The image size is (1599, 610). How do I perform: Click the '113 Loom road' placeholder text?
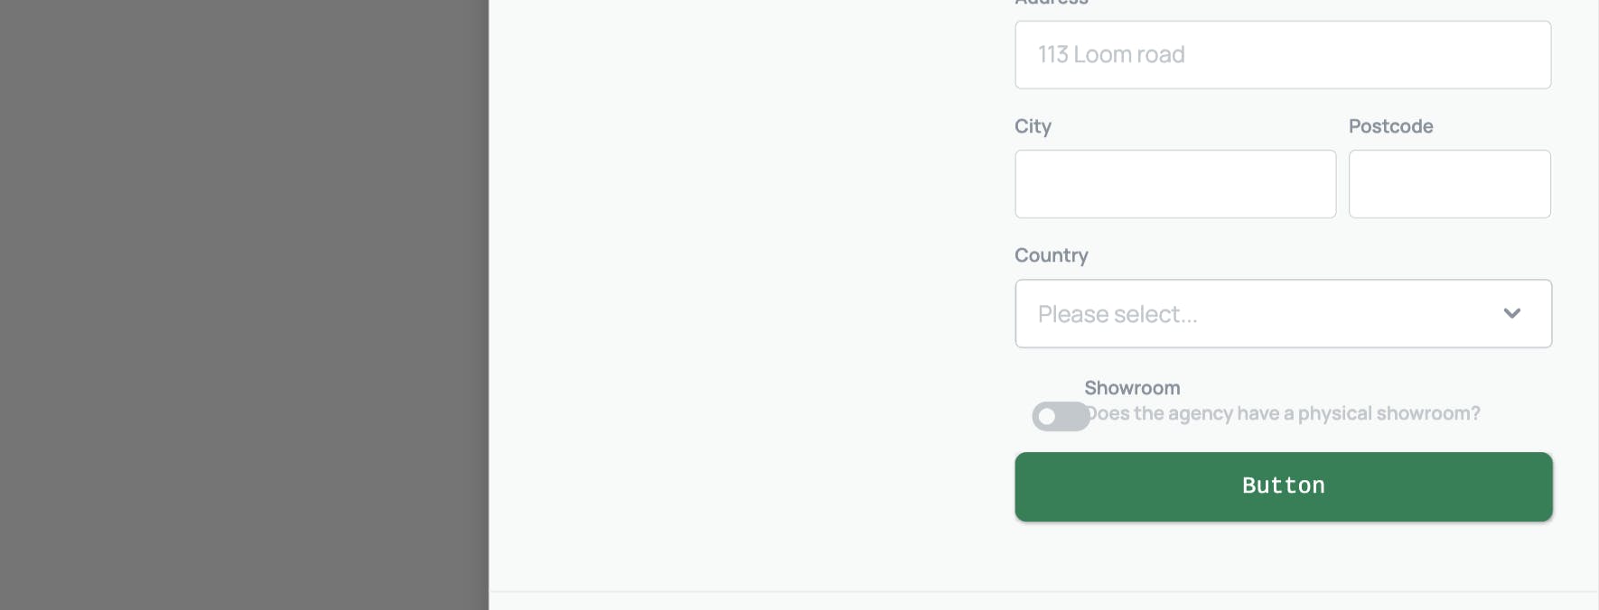(1111, 55)
